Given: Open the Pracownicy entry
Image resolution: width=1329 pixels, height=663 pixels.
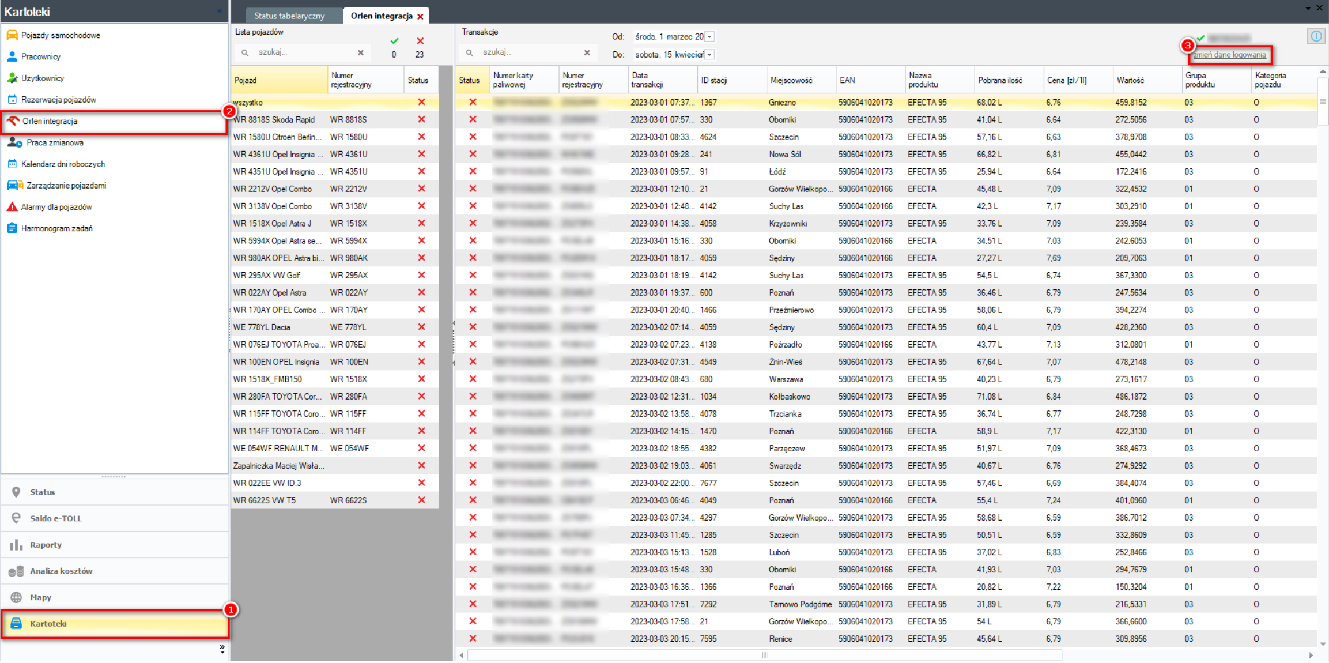Looking at the screenshot, I should point(40,56).
